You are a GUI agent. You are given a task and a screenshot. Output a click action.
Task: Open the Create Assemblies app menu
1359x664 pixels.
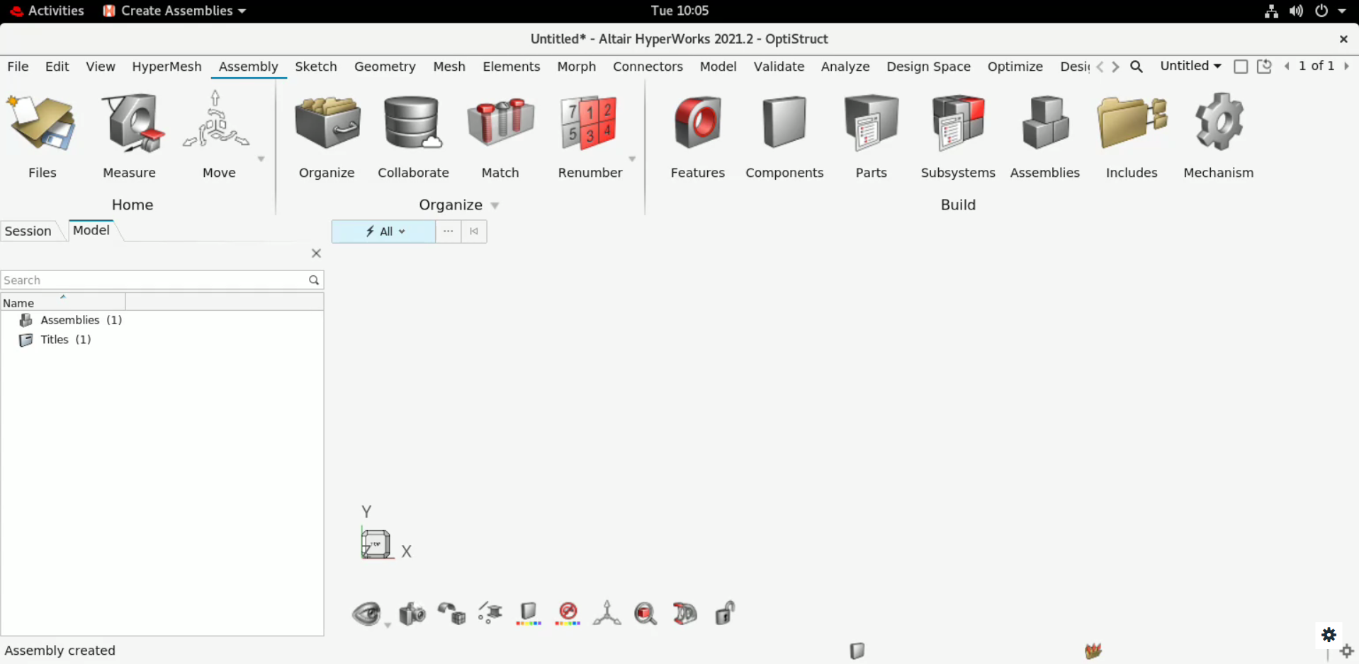(174, 11)
